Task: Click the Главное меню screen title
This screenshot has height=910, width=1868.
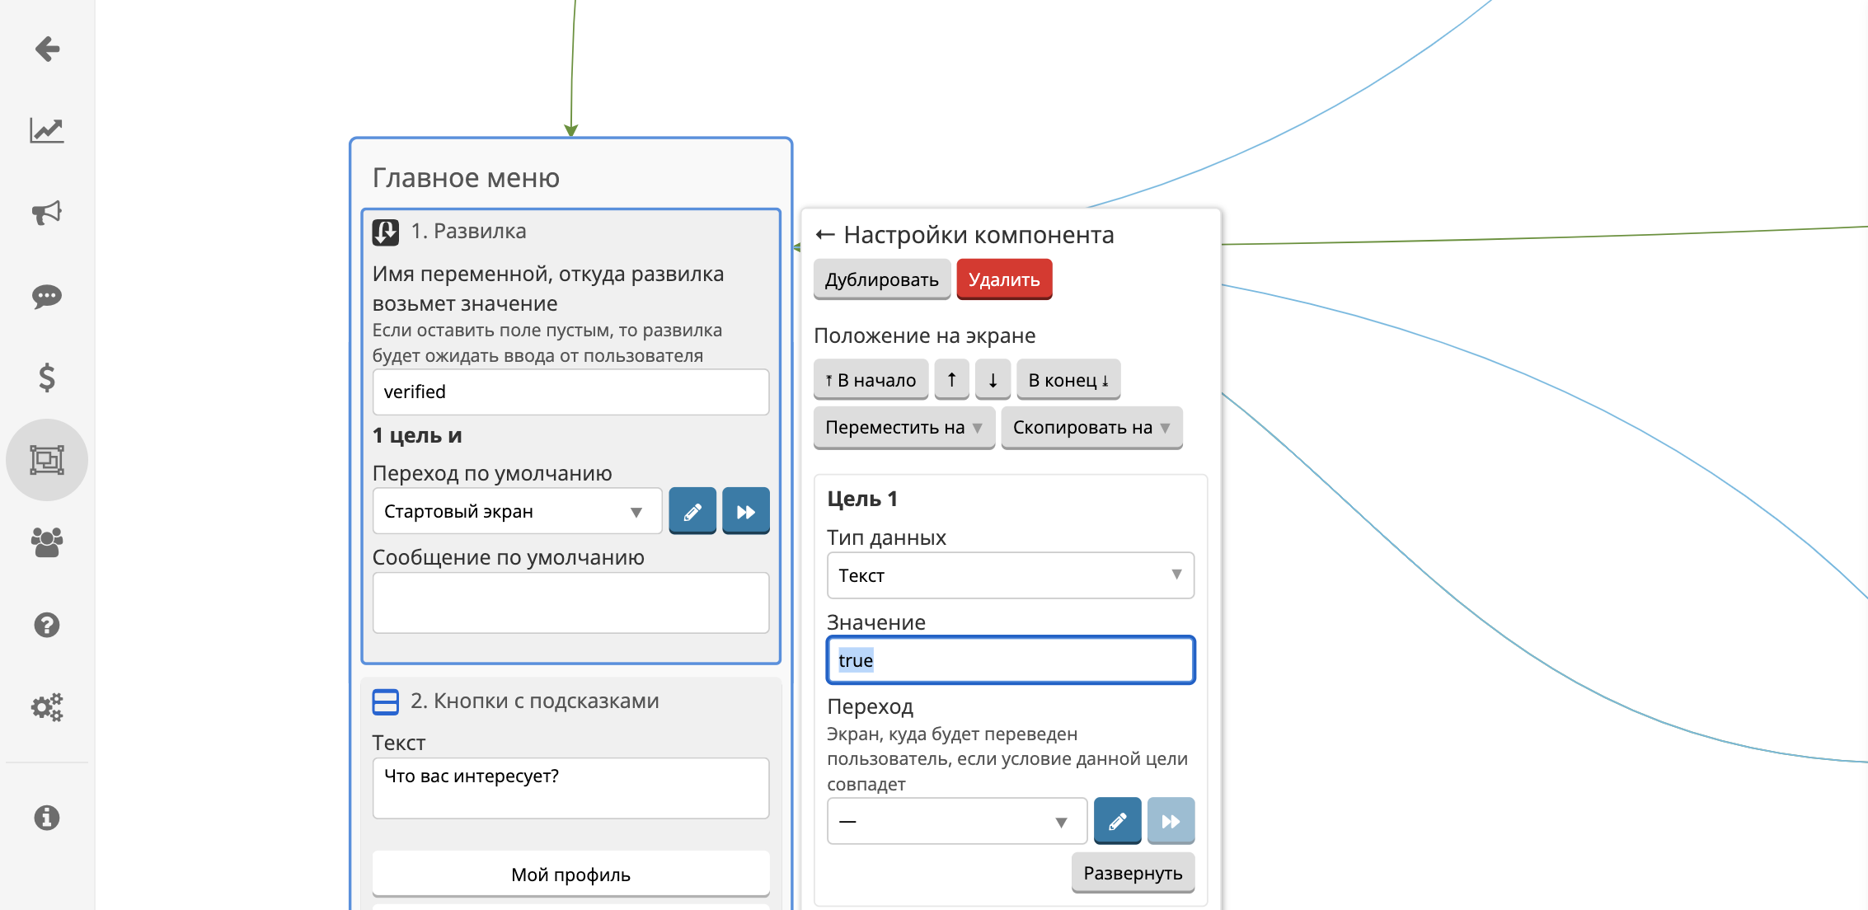Action: (x=466, y=177)
